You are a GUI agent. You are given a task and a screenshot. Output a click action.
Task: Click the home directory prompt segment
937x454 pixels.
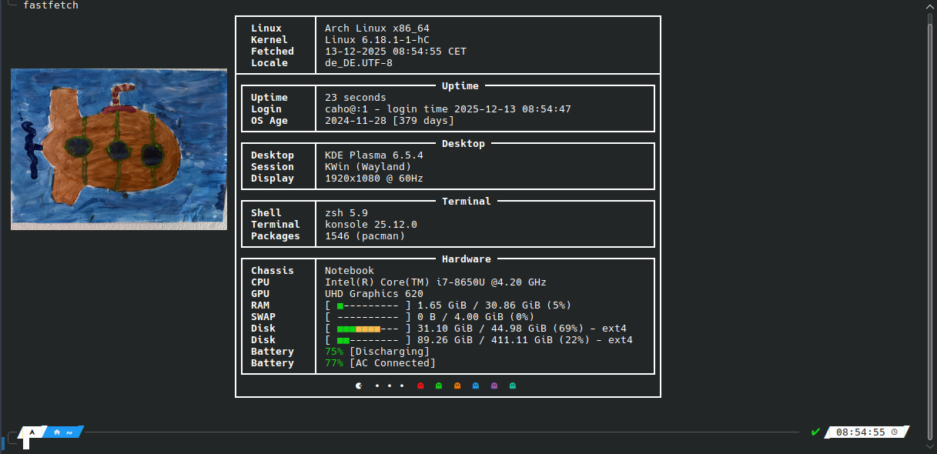tap(63, 432)
